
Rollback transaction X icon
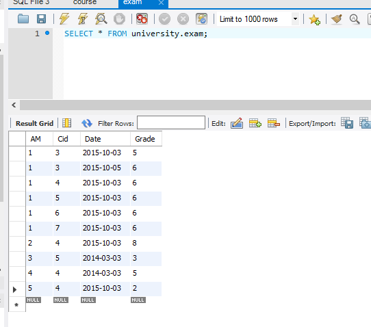tap(183, 19)
